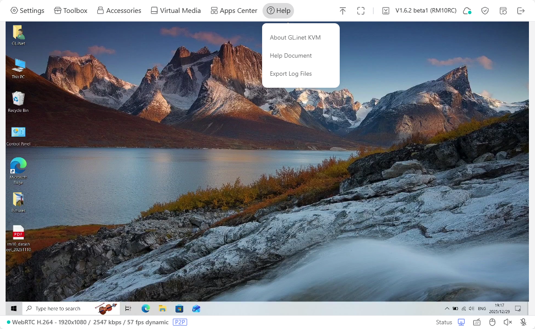
Task: Open the cloud service status icon
Action: tap(467, 11)
